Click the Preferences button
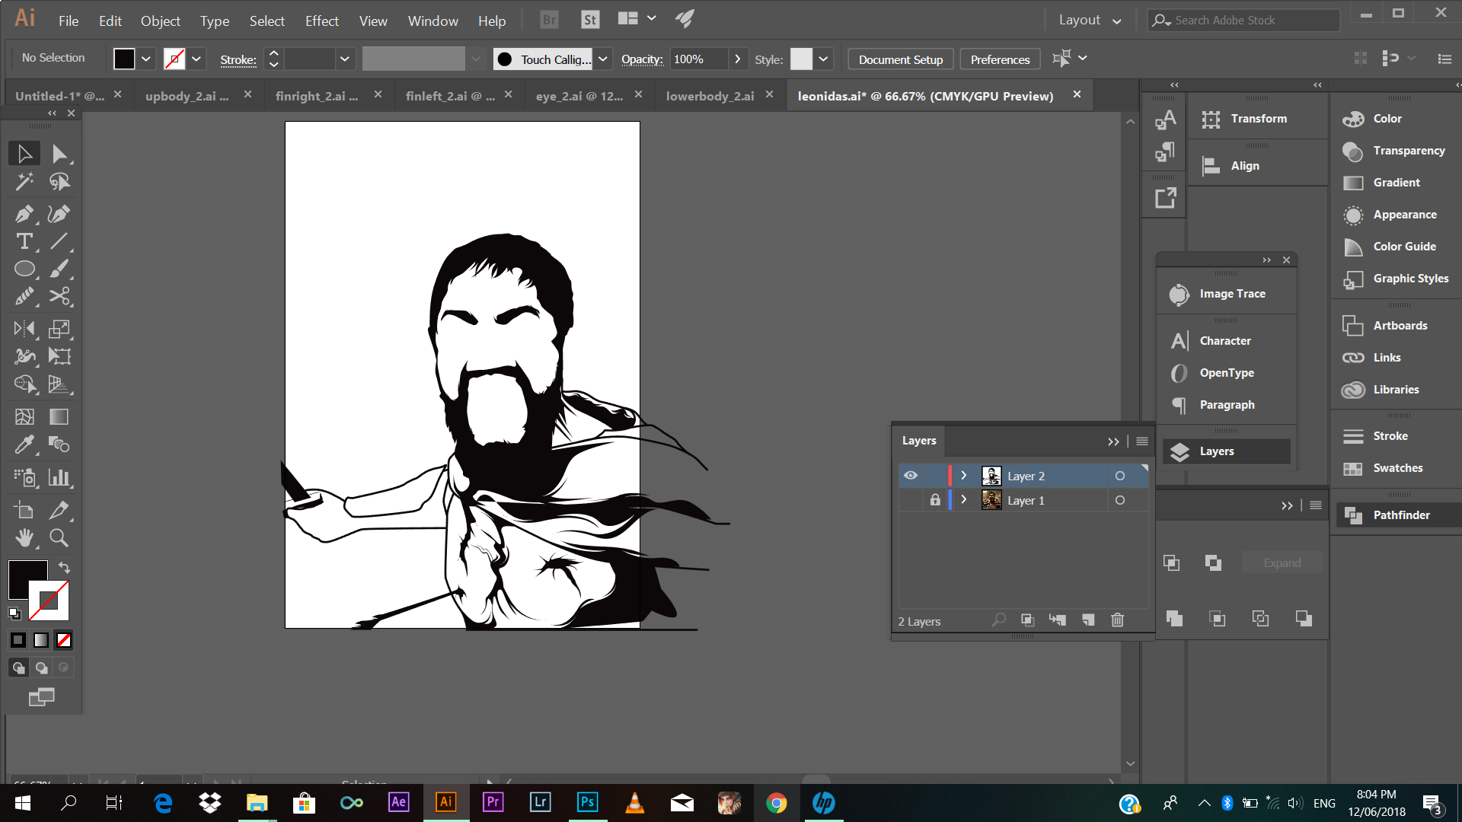1462x822 pixels. (1000, 59)
